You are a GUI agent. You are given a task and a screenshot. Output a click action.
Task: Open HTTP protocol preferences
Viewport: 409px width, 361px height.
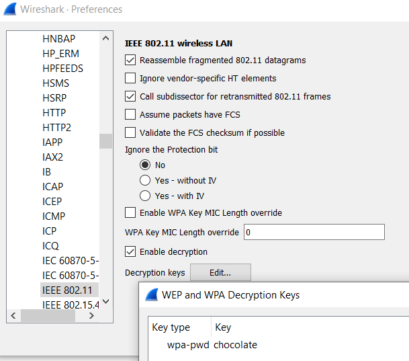[54, 113]
